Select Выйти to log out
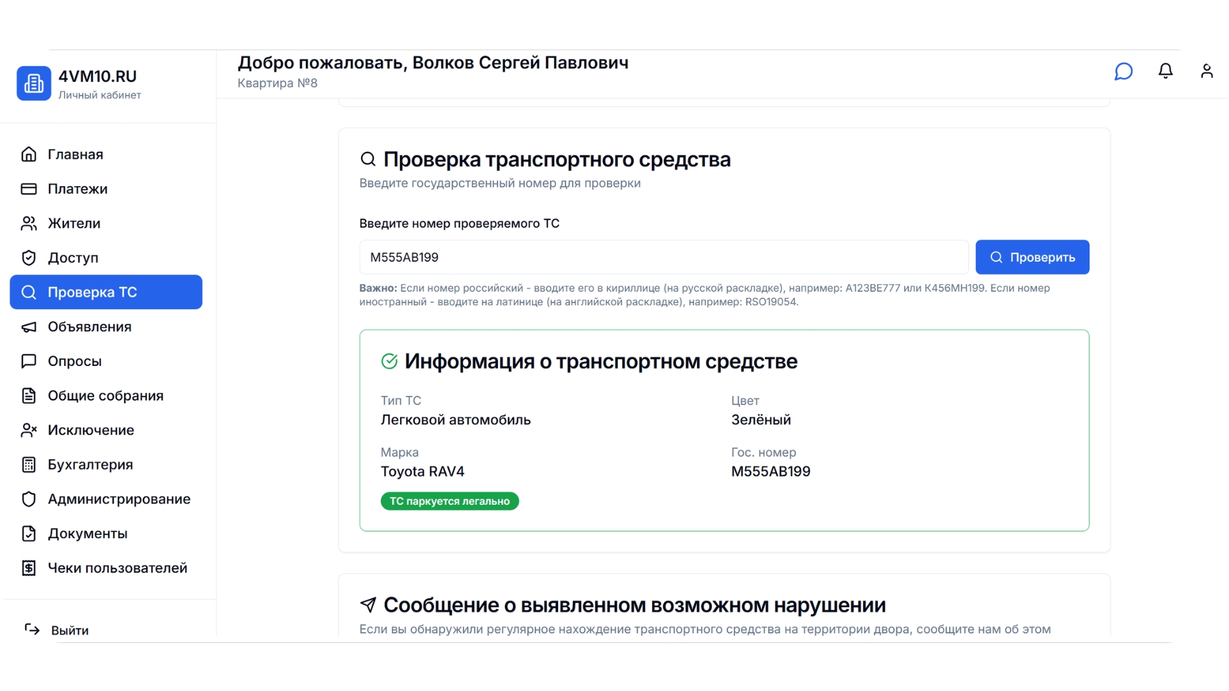 point(70,630)
